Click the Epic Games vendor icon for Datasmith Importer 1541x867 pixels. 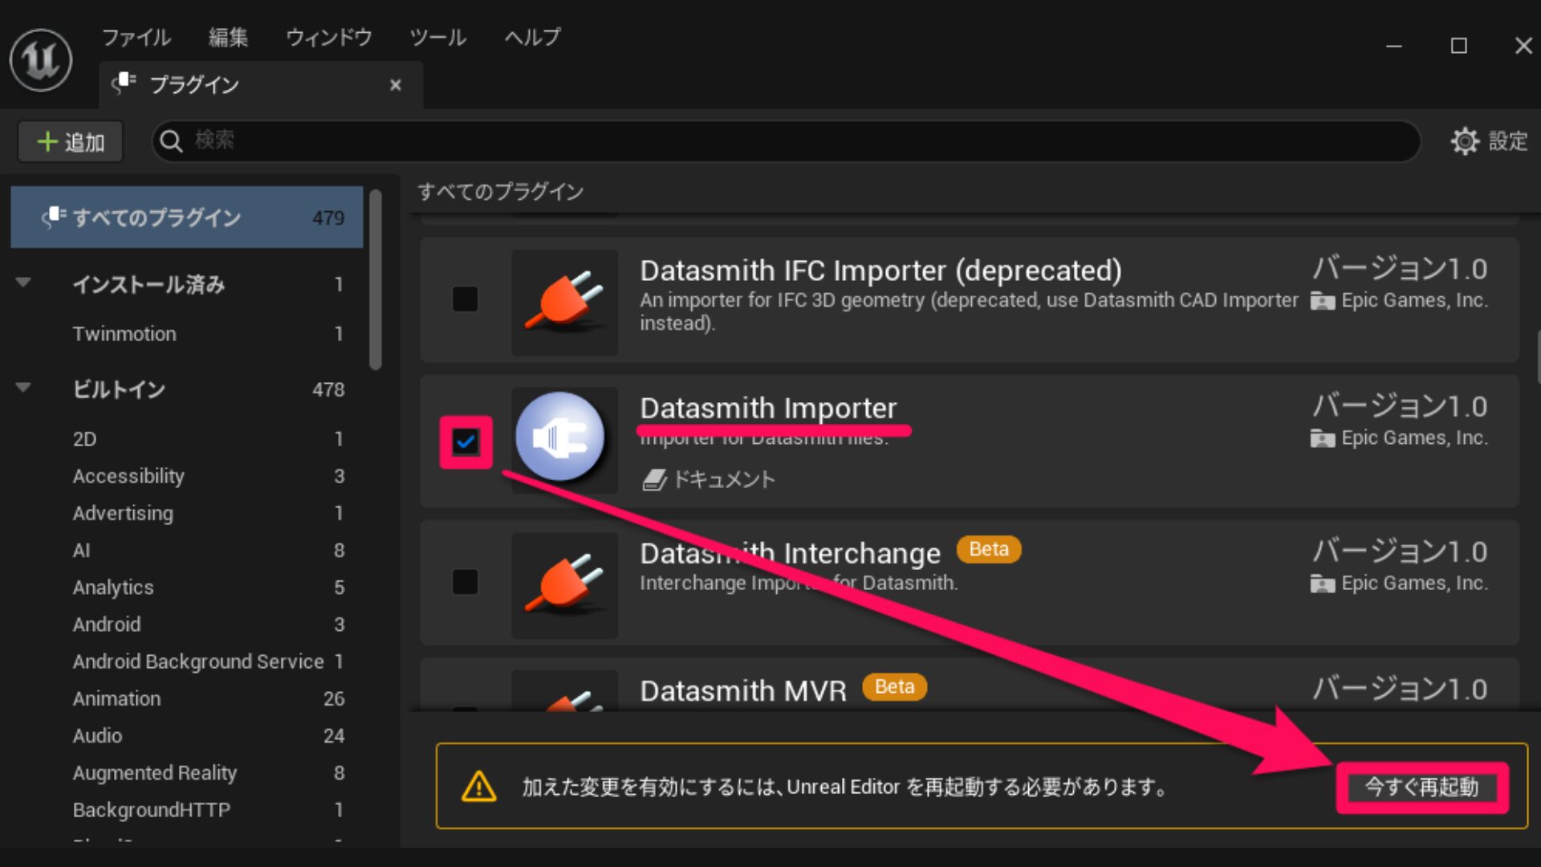click(x=1322, y=438)
